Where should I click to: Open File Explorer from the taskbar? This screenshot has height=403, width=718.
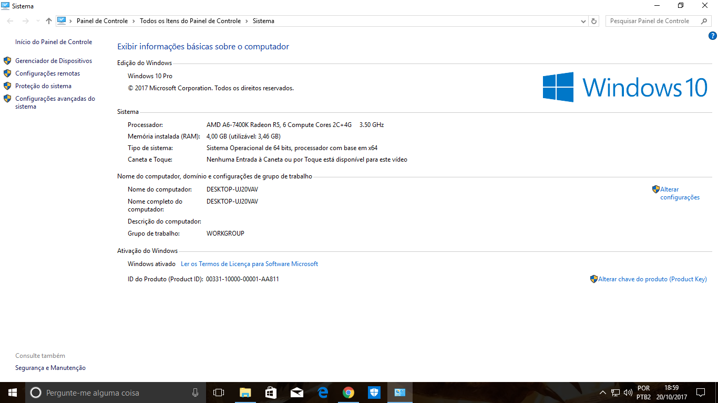(245, 393)
